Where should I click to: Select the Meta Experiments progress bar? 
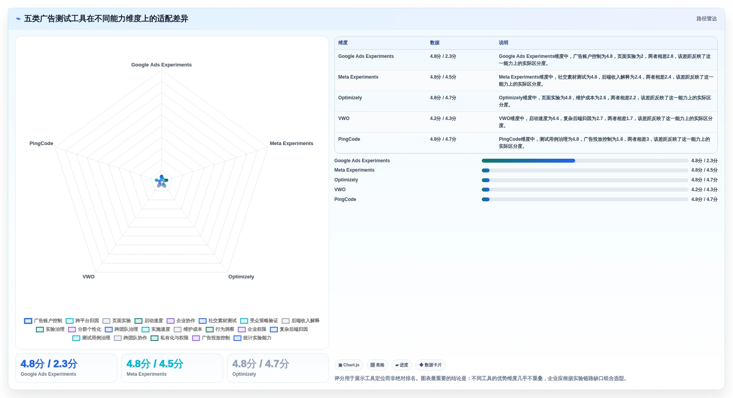[x=585, y=170]
